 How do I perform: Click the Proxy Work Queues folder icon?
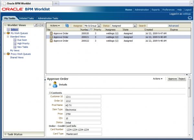coord(8,54)
